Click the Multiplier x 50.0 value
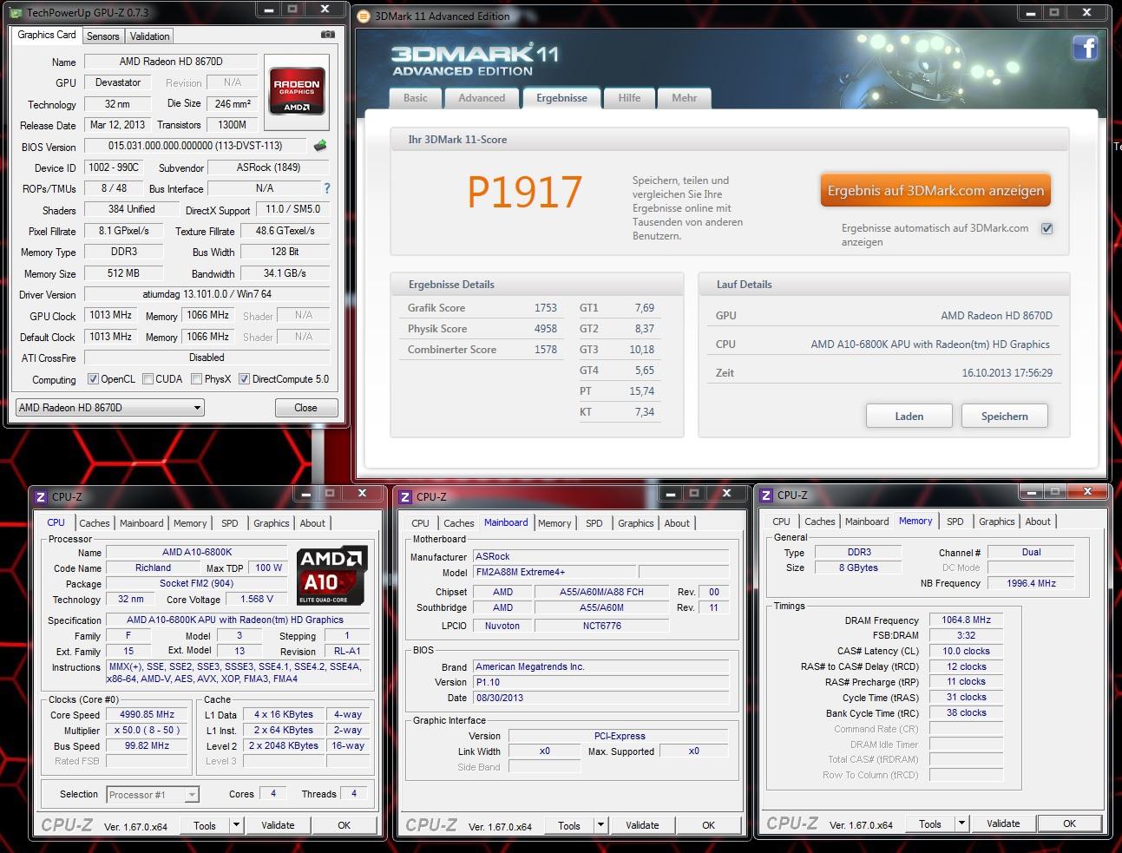1122x853 pixels. [x=147, y=731]
